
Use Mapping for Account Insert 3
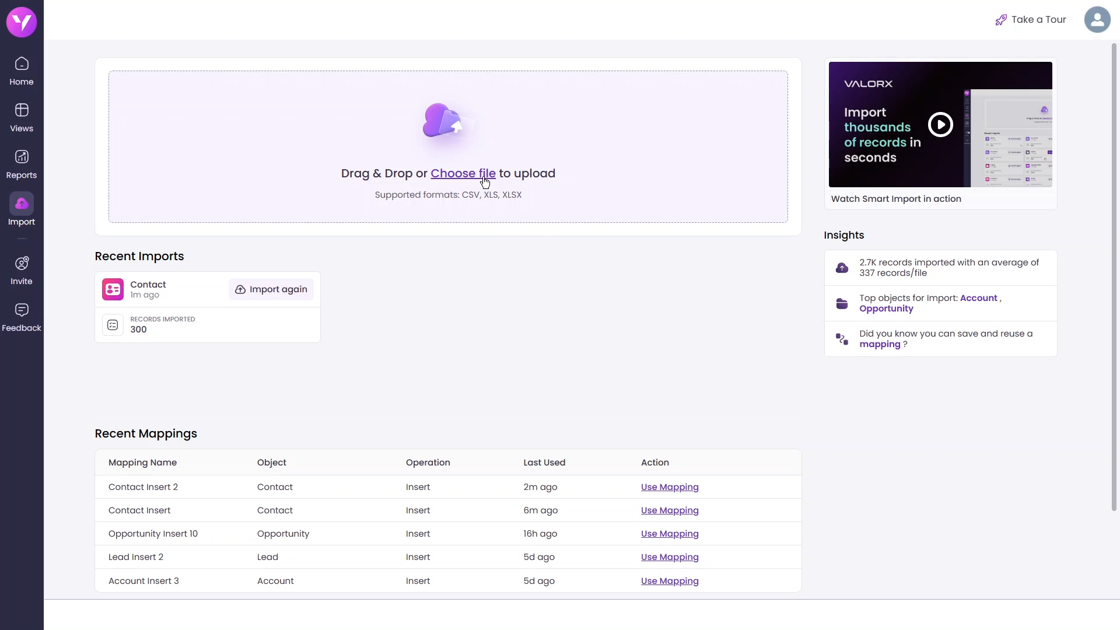(669, 581)
